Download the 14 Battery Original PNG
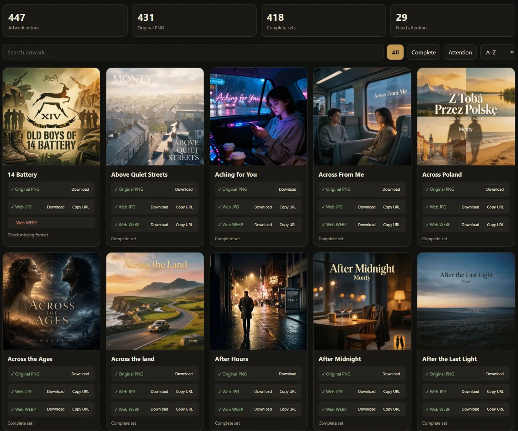The width and height of the screenshot is (518, 431). click(80, 189)
